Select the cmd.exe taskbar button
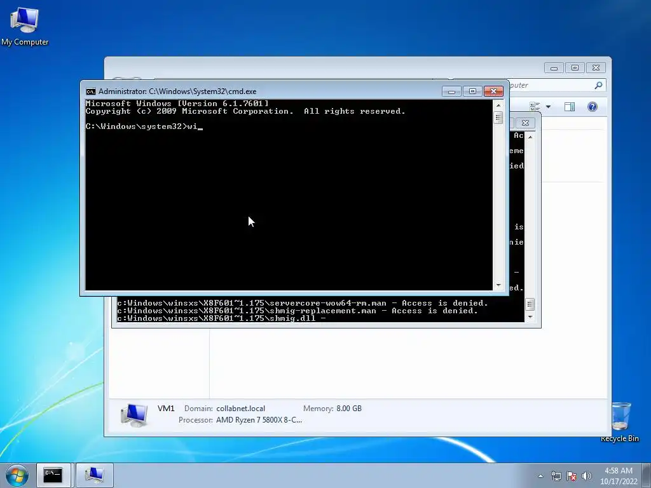651x488 pixels. pyautogui.click(x=53, y=475)
